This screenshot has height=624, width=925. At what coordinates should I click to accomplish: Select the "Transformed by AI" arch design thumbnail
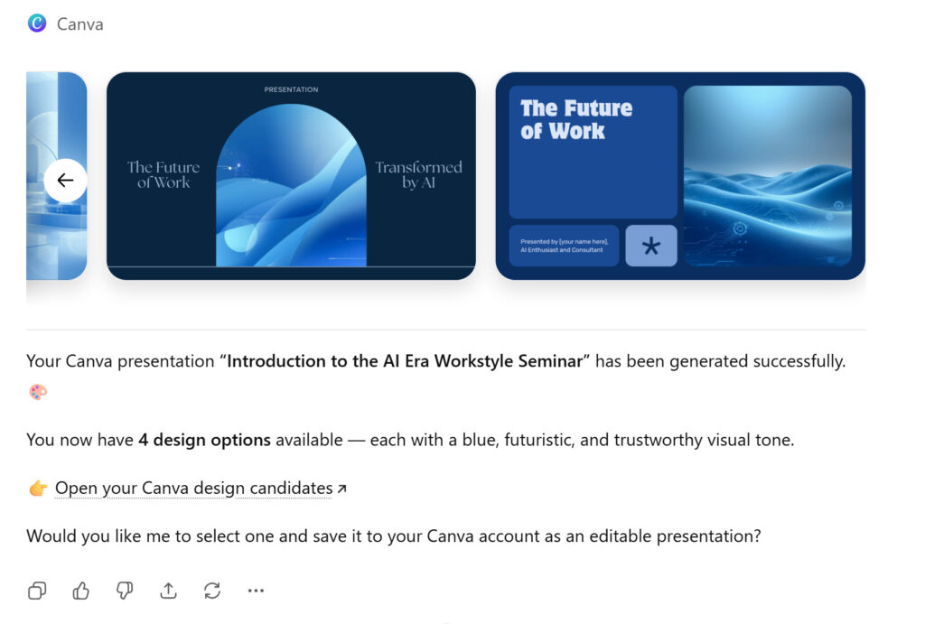[x=291, y=176]
